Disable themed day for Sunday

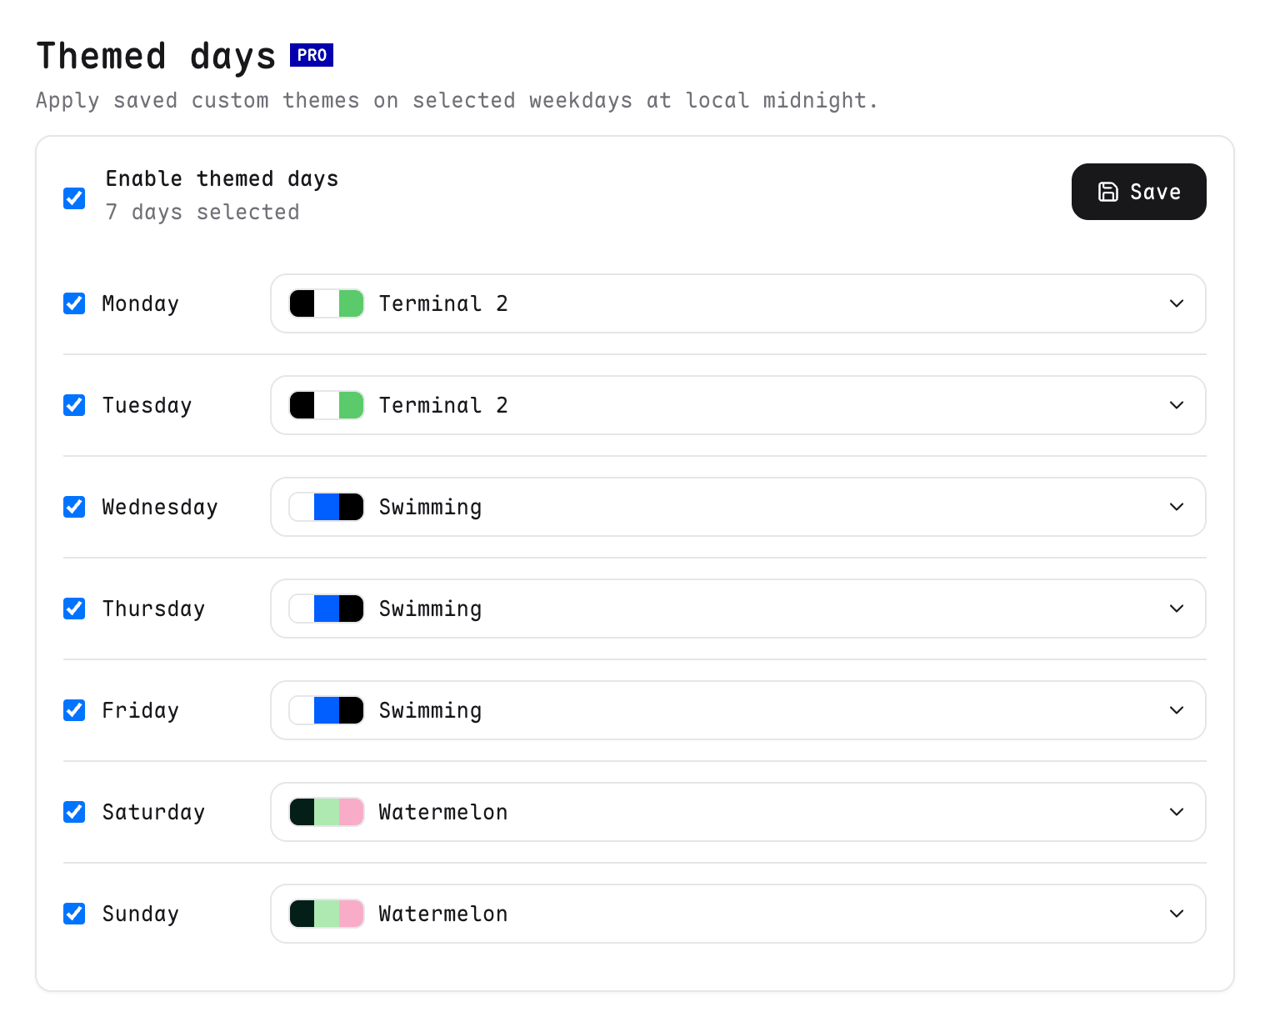click(74, 914)
